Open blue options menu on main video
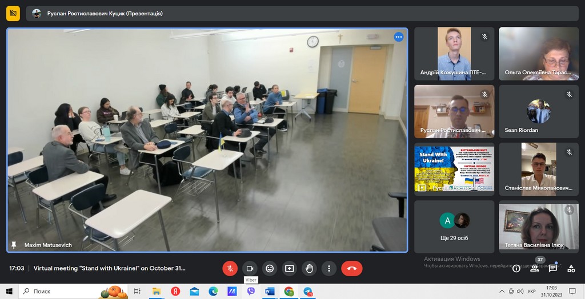 pyautogui.click(x=398, y=37)
